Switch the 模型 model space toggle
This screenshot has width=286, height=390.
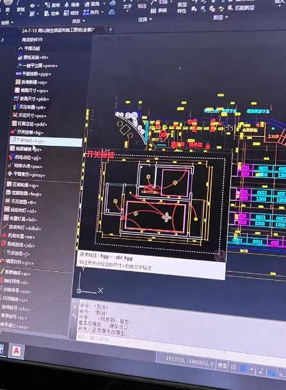pos(222,365)
